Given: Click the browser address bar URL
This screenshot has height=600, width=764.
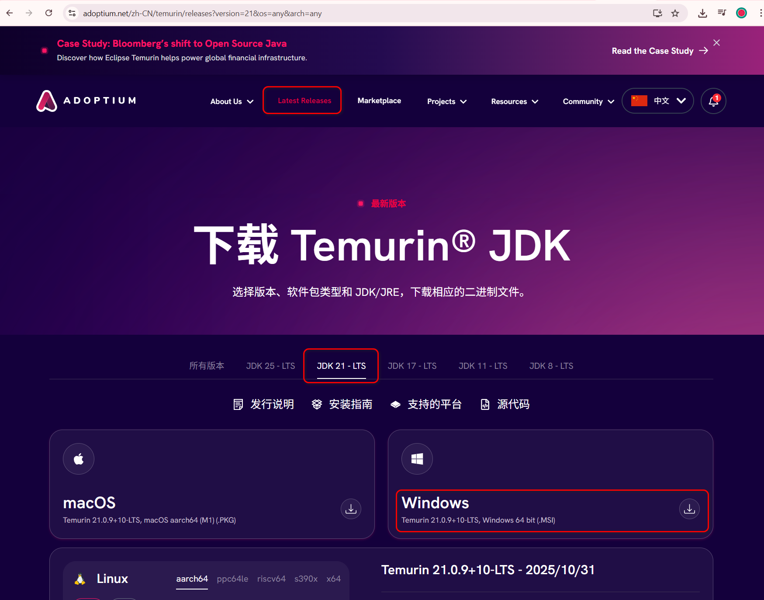Looking at the screenshot, I should tap(202, 14).
